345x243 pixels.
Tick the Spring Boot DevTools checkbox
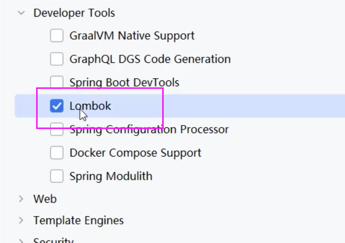point(57,82)
